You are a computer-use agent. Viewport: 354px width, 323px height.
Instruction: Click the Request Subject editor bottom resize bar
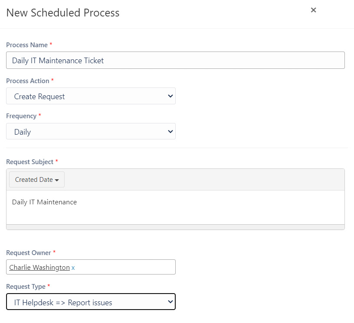click(175, 227)
